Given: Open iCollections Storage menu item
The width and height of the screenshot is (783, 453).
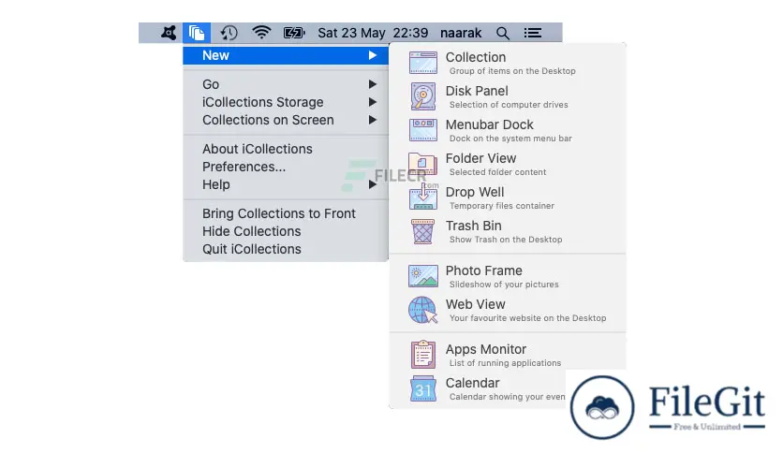Looking at the screenshot, I should click(286, 102).
